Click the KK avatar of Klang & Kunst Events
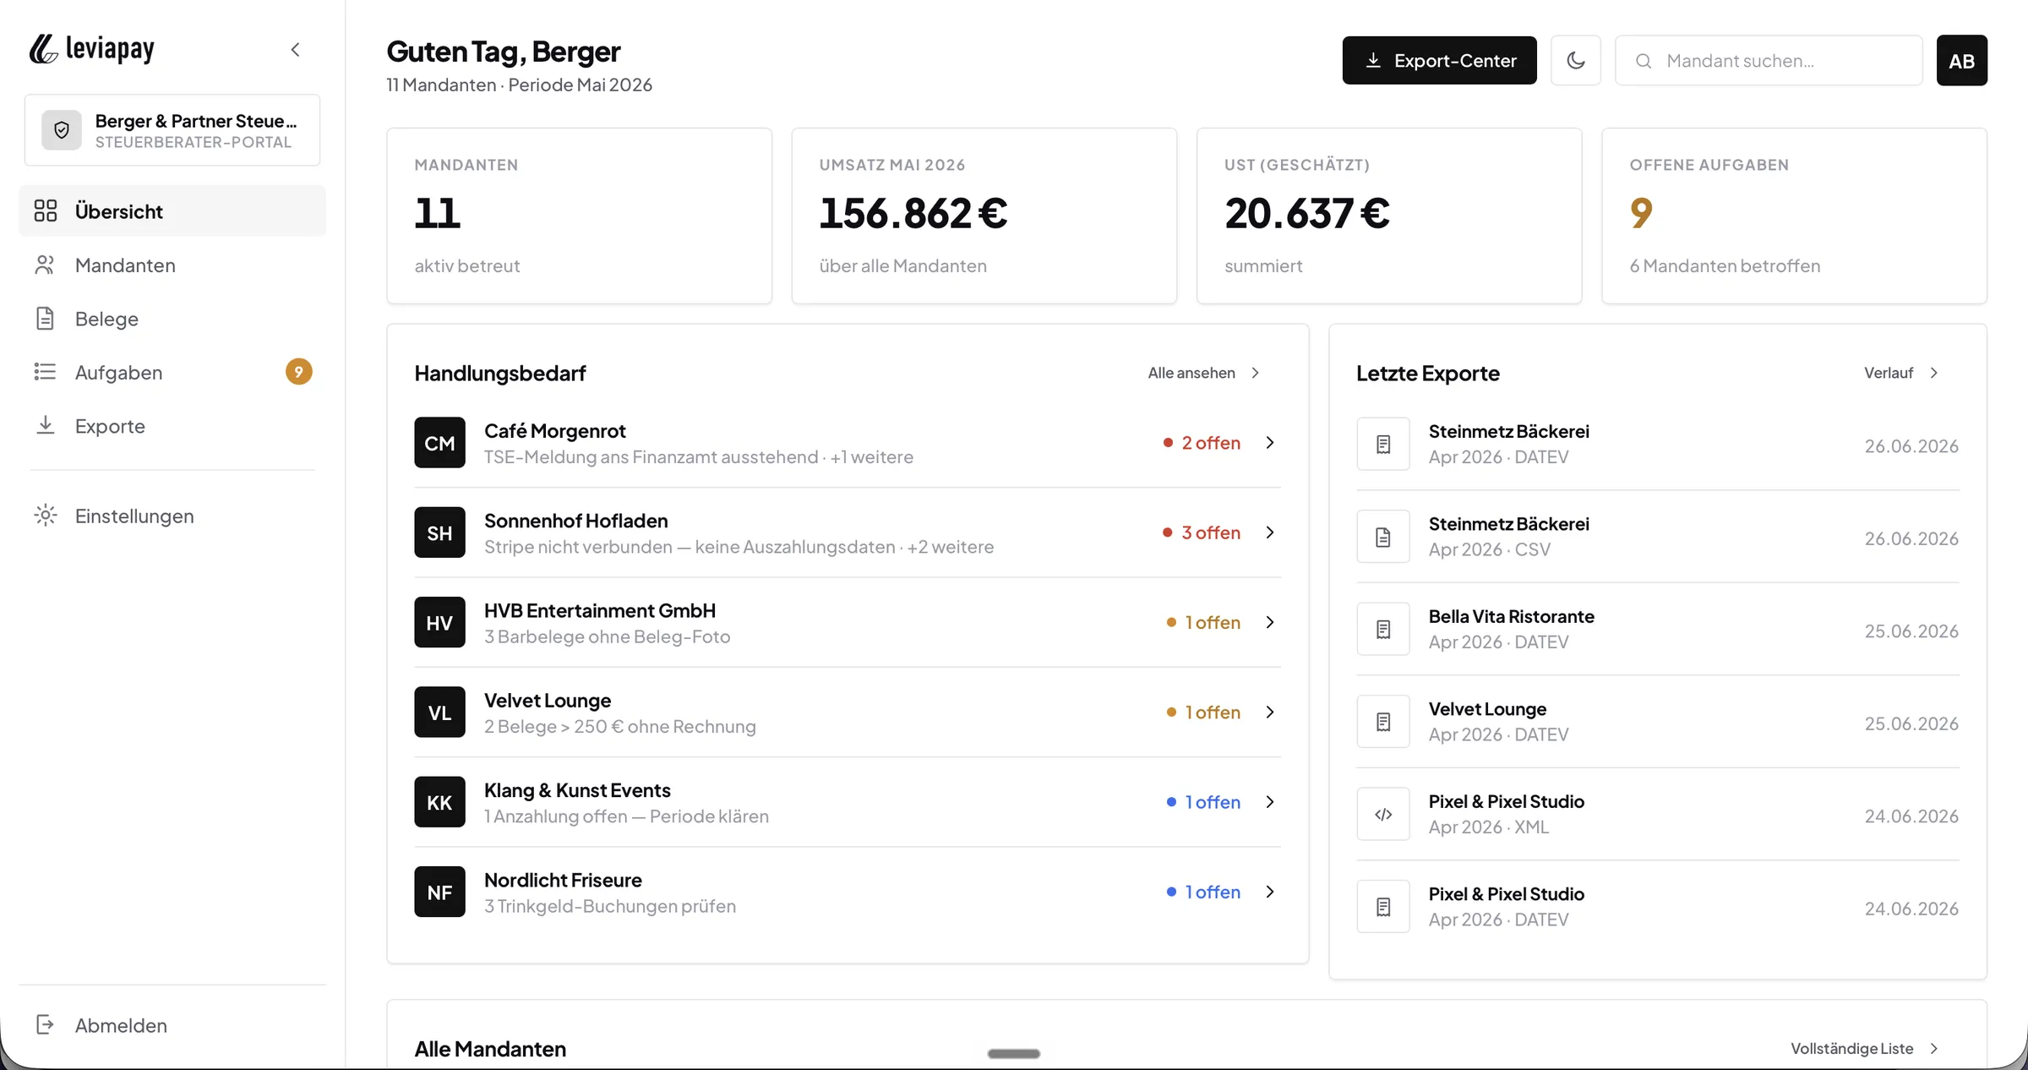 click(x=439, y=802)
